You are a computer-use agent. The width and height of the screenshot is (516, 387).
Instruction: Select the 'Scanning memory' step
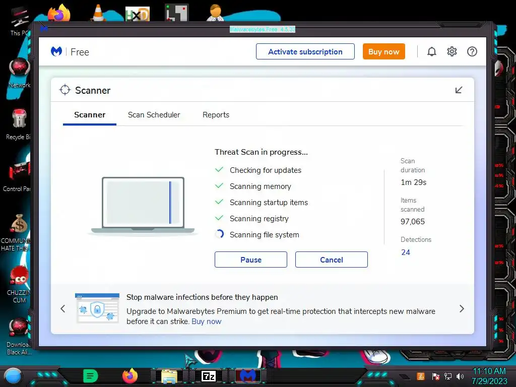click(x=261, y=186)
